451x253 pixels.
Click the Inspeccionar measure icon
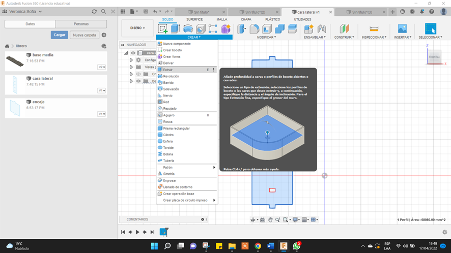click(374, 29)
